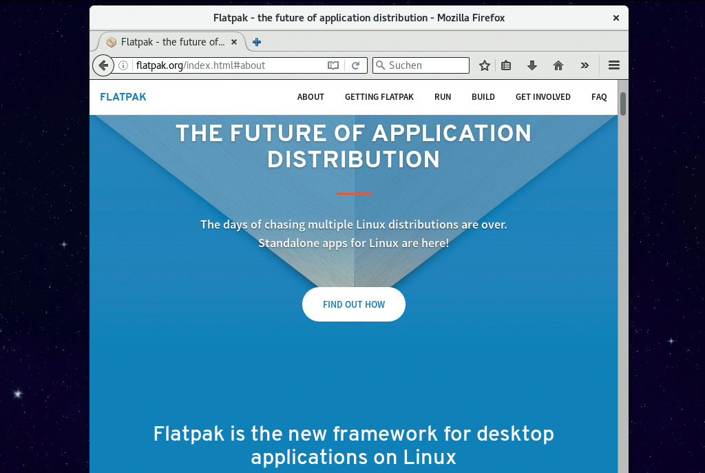Image resolution: width=705 pixels, height=473 pixels.
Task: Go to Firefox home page icon
Action: click(558, 65)
